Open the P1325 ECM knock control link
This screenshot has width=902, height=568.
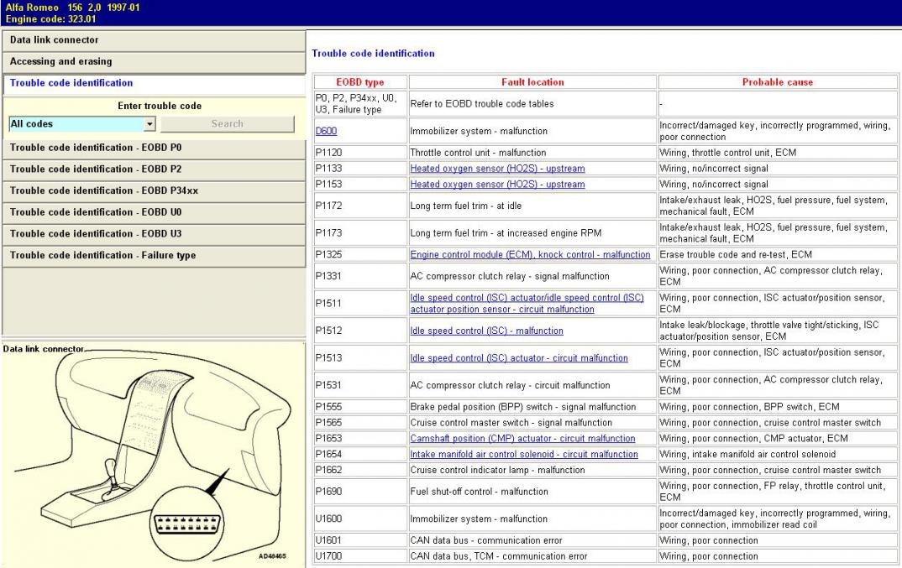coord(530,254)
